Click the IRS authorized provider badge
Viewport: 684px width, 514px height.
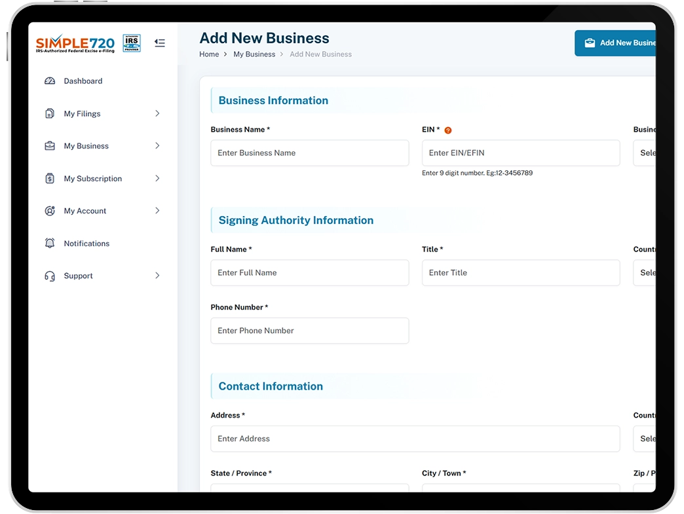coord(131,43)
